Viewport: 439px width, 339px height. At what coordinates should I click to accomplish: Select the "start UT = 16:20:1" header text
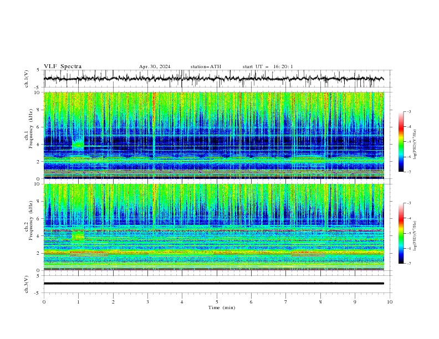pyautogui.click(x=268, y=66)
